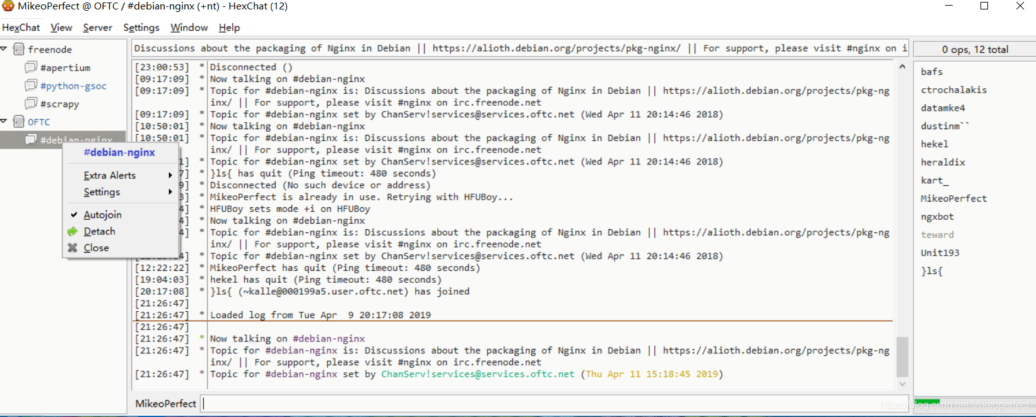The height and width of the screenshot is (417, 1036).
Task: Click ChanServ!services@services.oftc.net in last line
Action: (x=478, y=374)
